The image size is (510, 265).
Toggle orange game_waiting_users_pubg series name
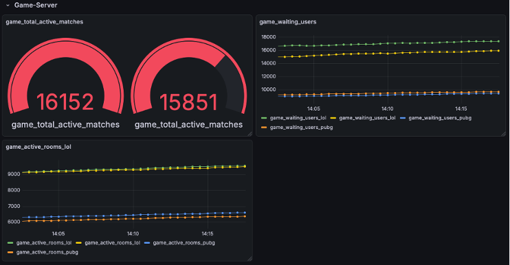point(301,127)
